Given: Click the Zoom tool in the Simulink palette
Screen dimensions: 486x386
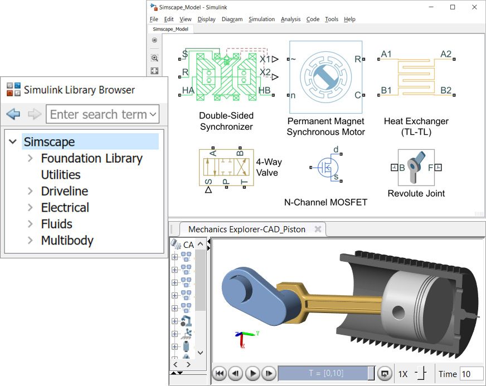Looking at the screenshot, I should pos(154,58).
